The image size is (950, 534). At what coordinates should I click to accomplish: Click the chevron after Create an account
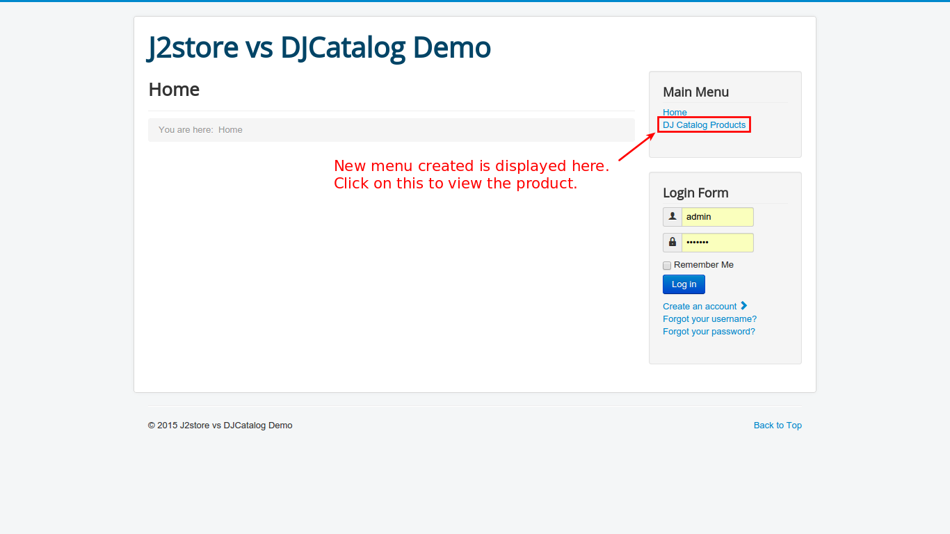point(743,306)
